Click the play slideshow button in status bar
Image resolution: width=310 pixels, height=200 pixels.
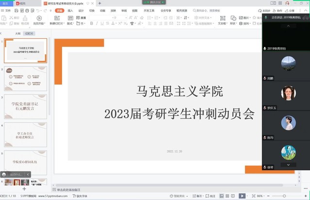pyautogui.click(x=242, y=196)
